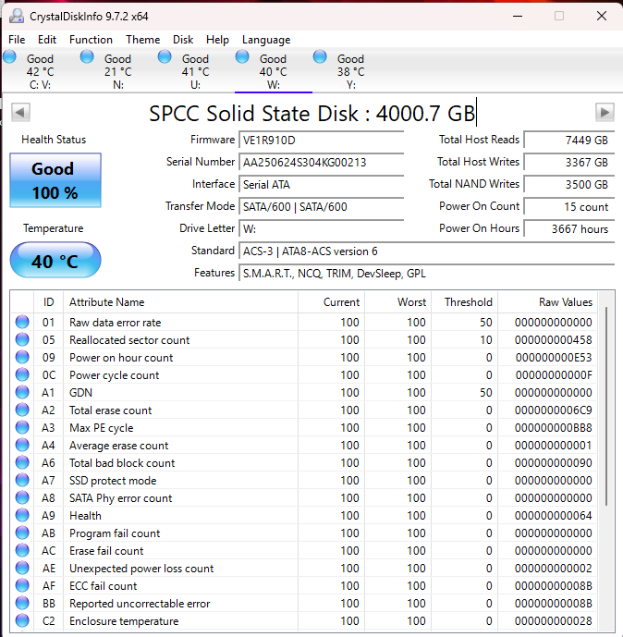
Task: Click status orb for Reallocated sector count
Action: click(22, 340)
